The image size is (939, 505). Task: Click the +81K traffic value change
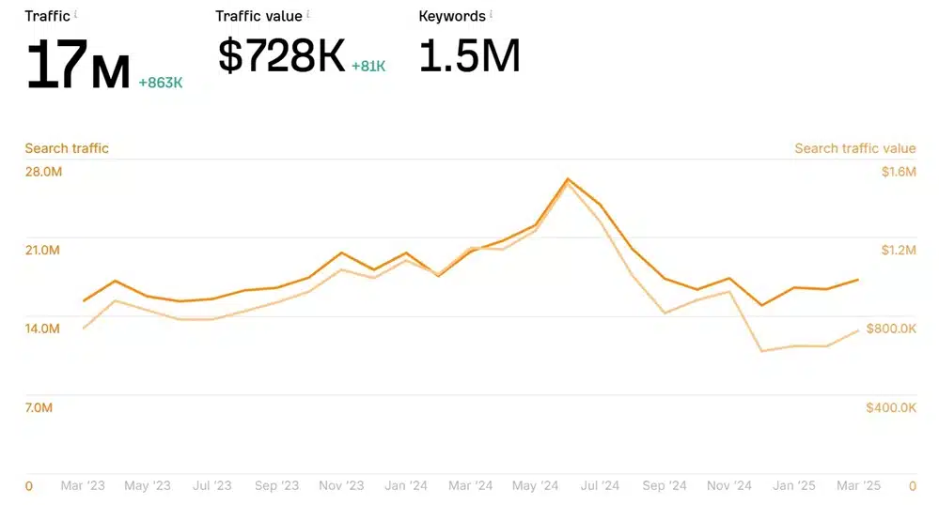pyautogui.click(x=368, y=66)
